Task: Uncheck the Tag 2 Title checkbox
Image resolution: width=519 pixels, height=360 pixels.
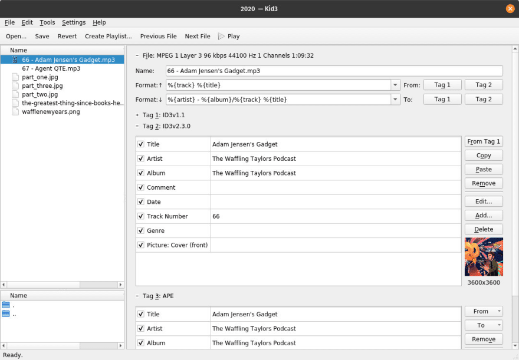Action: [x=141, y=144]
